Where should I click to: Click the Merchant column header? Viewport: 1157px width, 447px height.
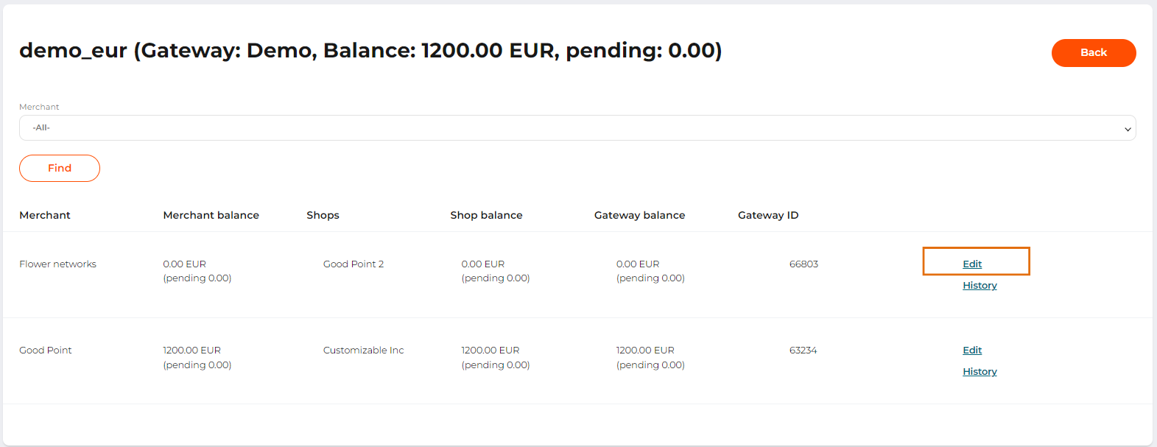[45, 215]
